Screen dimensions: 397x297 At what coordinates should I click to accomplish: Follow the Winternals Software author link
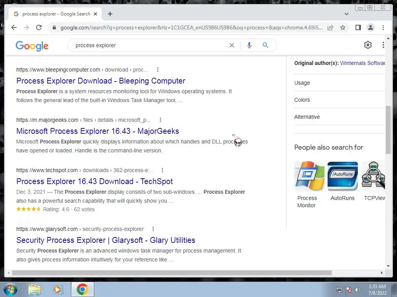click(x=362, y=63)
